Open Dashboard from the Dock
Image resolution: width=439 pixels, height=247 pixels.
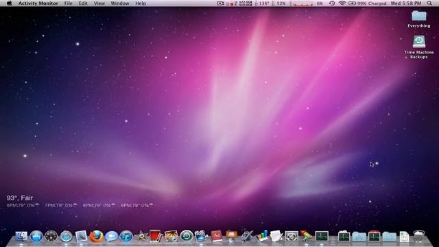(51, 237)
